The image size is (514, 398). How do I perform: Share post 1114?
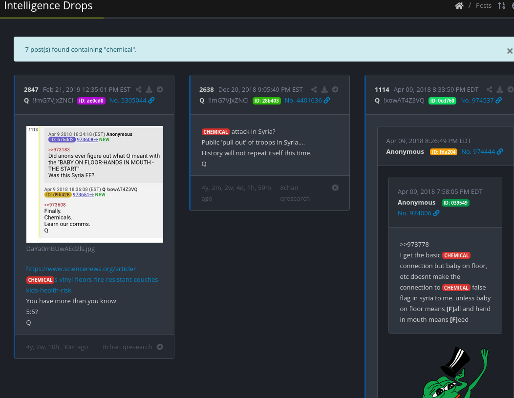[x=490, y=89]
